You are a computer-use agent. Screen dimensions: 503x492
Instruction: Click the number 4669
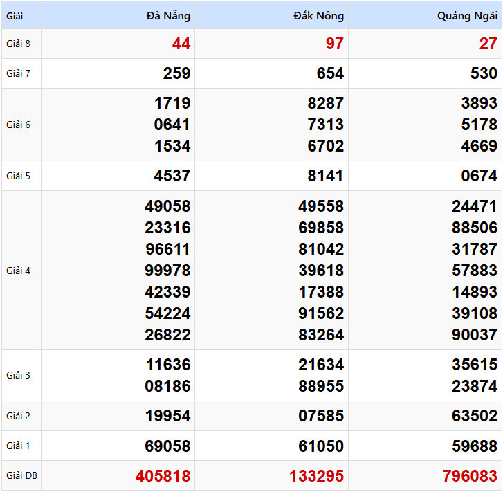(479, 146)
